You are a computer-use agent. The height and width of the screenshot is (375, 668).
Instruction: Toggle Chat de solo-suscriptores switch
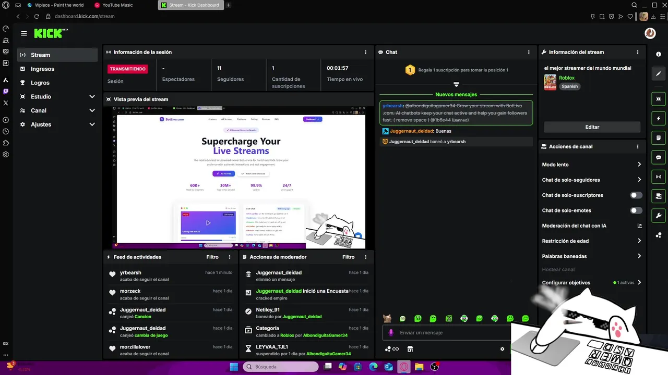click(636, 195)
